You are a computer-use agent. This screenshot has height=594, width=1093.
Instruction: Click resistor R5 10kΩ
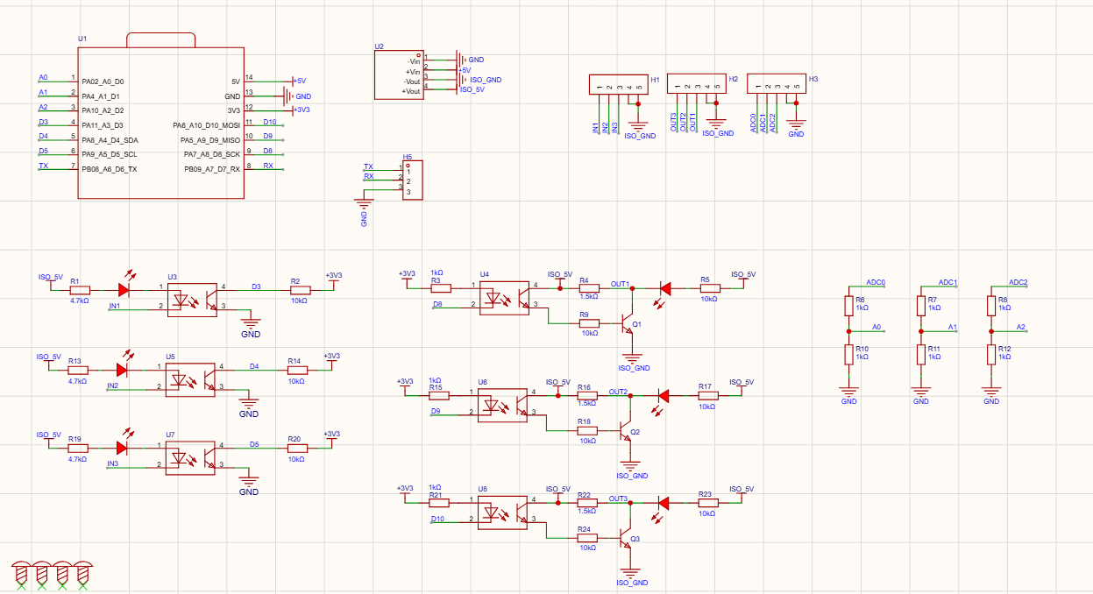(x=709, y=288)
